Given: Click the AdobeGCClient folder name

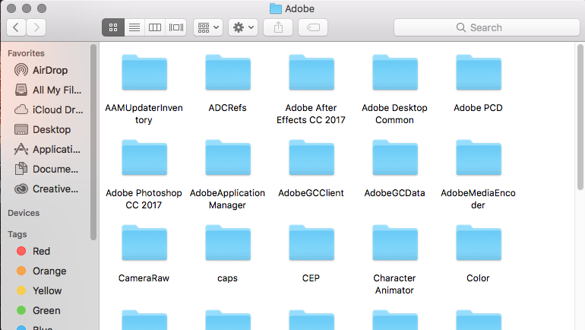Looking at the screenshot, I should 311,193.
